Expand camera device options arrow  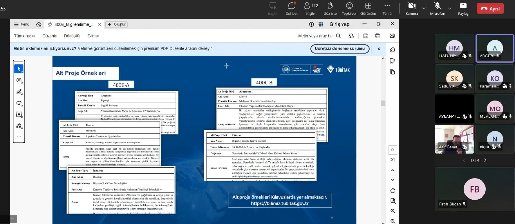[x=424, y=8]
